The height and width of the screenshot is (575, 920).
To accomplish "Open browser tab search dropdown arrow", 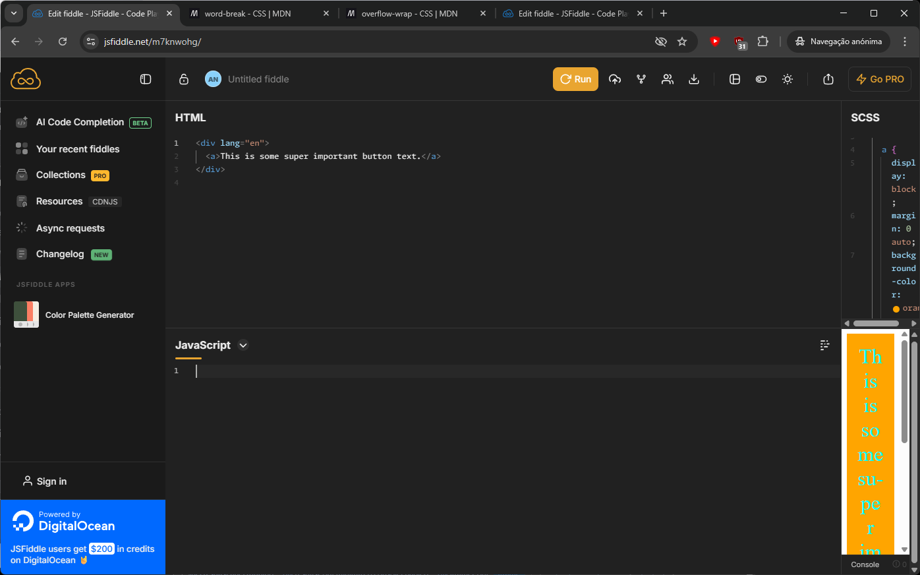I will 13,13.
